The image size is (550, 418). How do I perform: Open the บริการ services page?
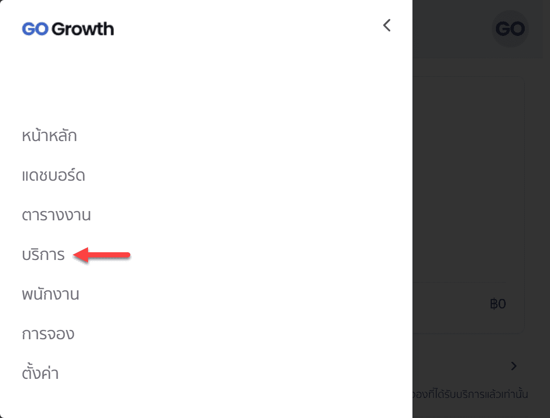click(43, 255)
